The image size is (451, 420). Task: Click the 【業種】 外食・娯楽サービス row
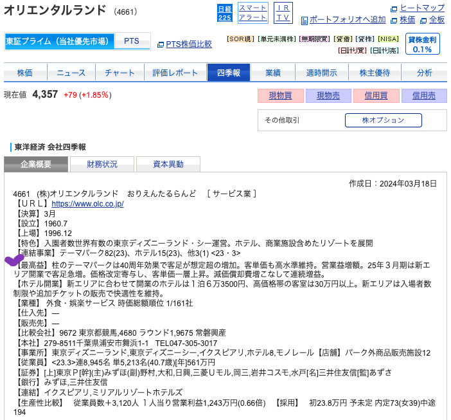pos(103,304)
